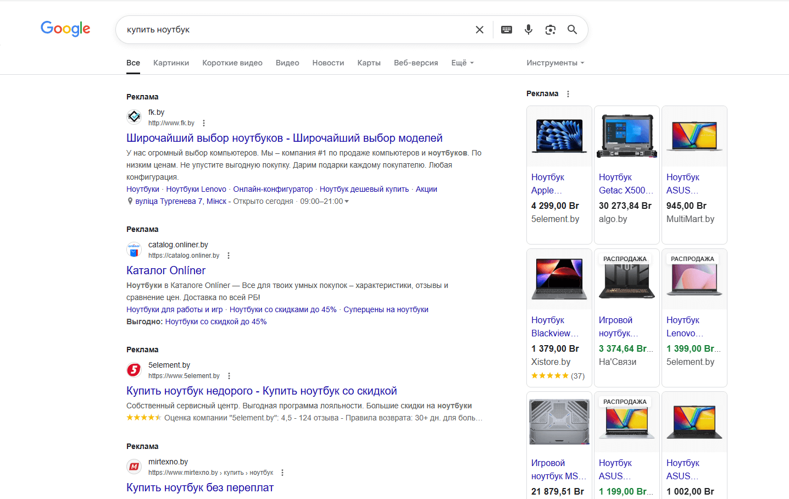Expand opening hours 09:00–21:00 arrow
789x499 pixels.
[x=347, y=202]
